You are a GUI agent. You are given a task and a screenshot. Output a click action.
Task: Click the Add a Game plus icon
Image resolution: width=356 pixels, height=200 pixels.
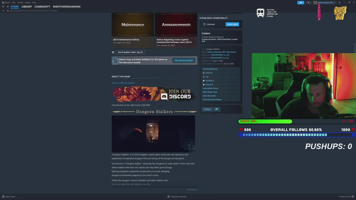coord(3,197)
